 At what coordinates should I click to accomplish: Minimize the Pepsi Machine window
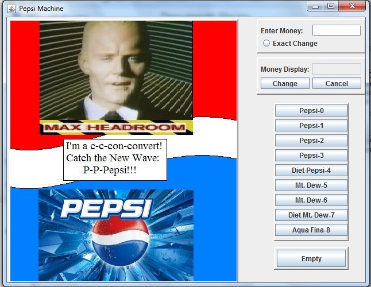[315, 6]
